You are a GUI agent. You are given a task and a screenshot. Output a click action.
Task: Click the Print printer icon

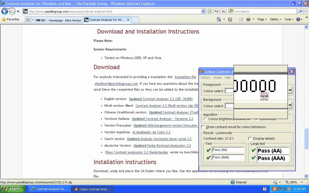coord(248,19)
